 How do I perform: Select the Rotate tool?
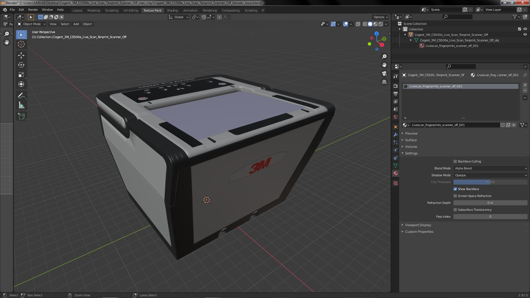[x=21, y=65]
